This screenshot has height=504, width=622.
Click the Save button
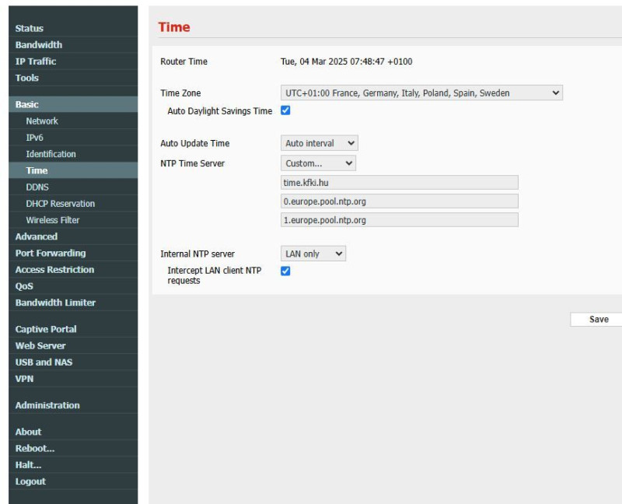click(x=598, y=320)
